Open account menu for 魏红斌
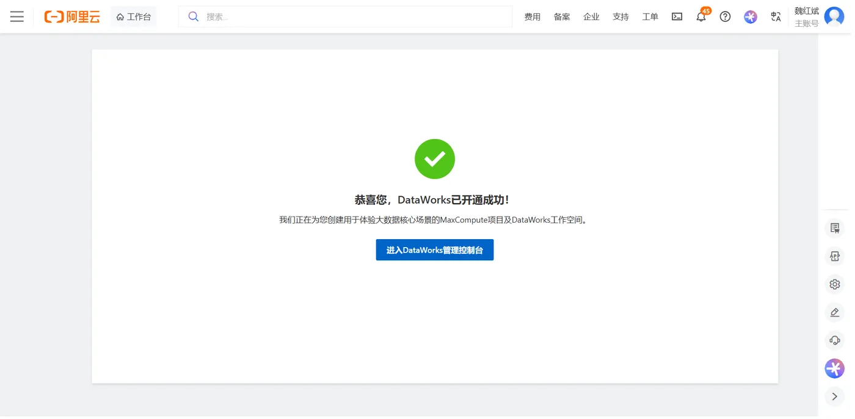 pyautogui.click(x=807, y=11)
